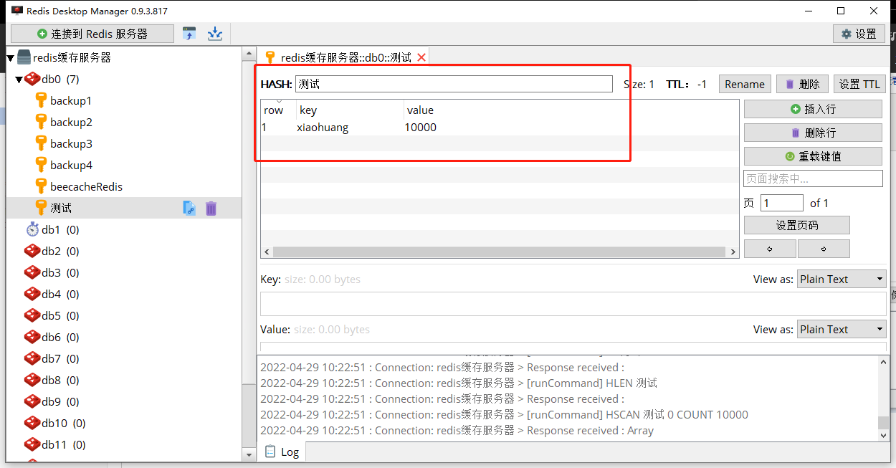Click the red database icon of db2
The image size is (896, 468).
click(x=32, y=251)
